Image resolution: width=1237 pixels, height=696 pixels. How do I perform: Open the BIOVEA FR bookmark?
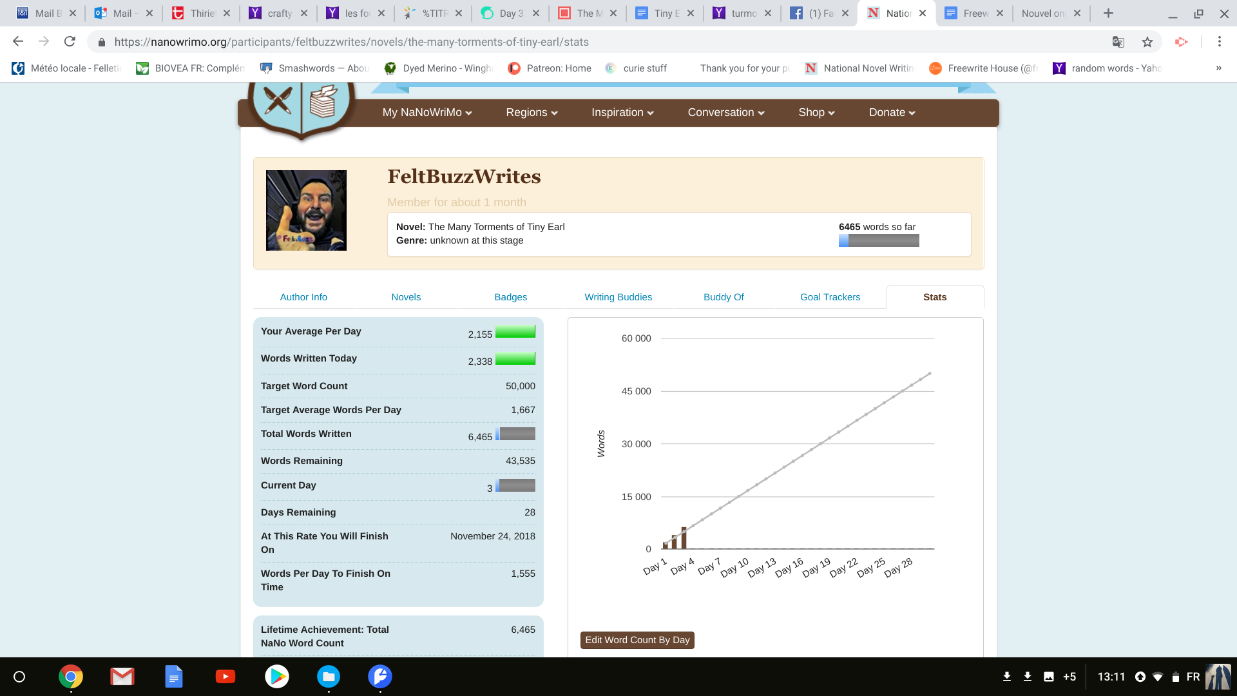tap(191, 68)
